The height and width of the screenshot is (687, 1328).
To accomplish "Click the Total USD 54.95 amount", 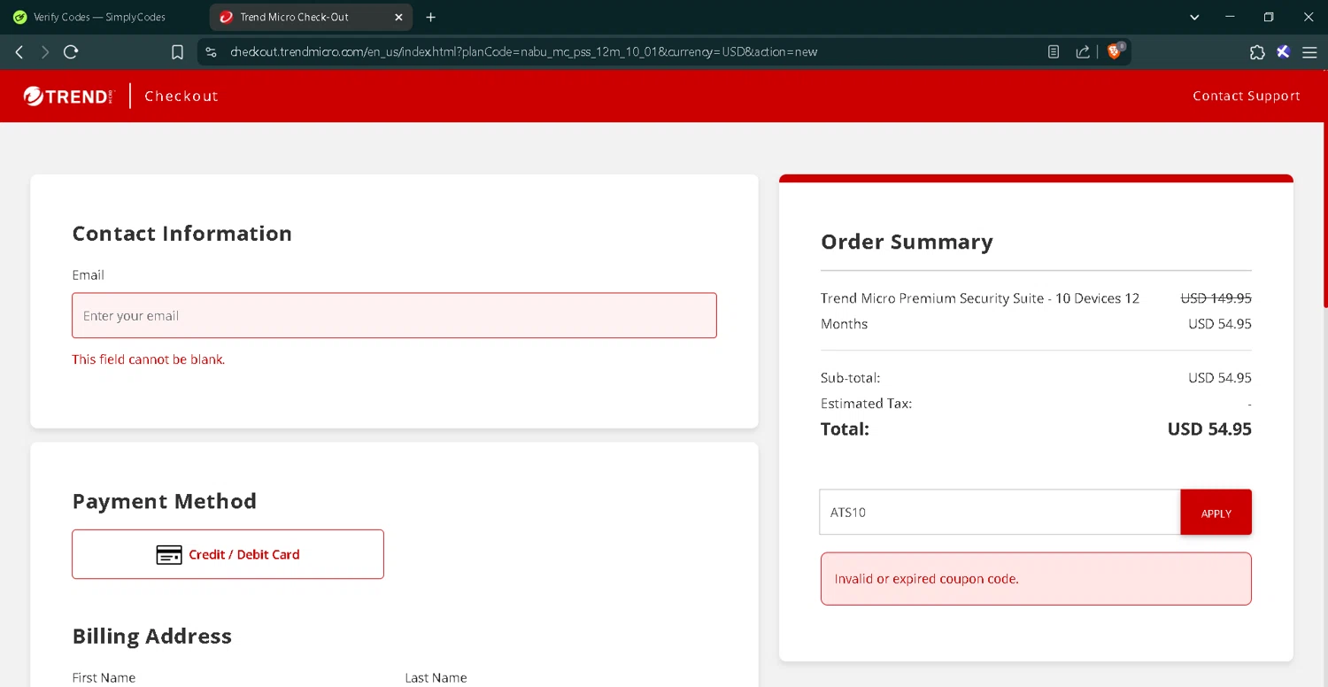I will [1209, 429].
